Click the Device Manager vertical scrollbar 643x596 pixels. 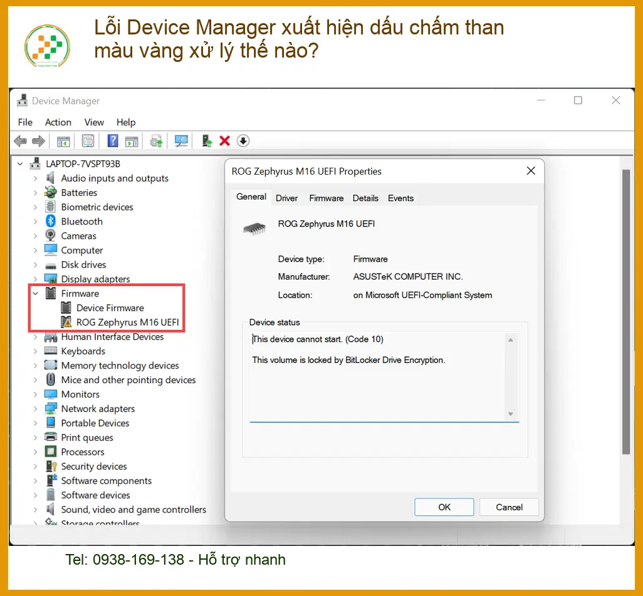[x=626, y=311]
